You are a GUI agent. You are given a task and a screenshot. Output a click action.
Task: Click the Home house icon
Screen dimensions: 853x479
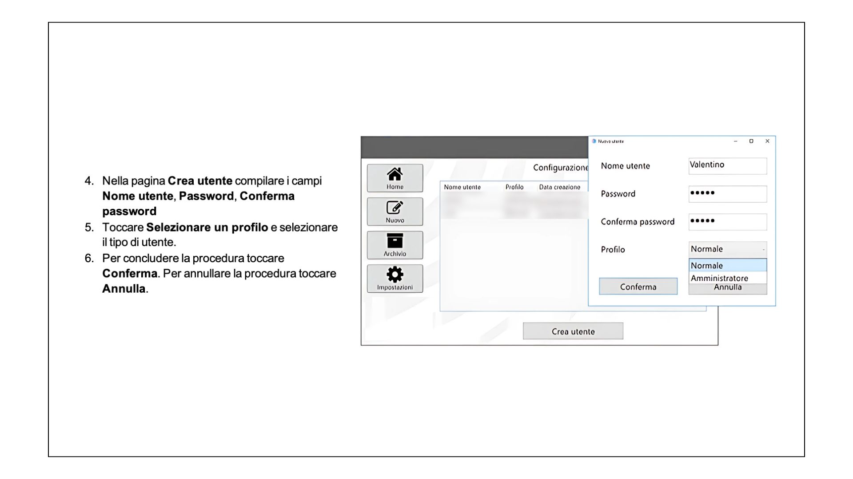(395, 174)
